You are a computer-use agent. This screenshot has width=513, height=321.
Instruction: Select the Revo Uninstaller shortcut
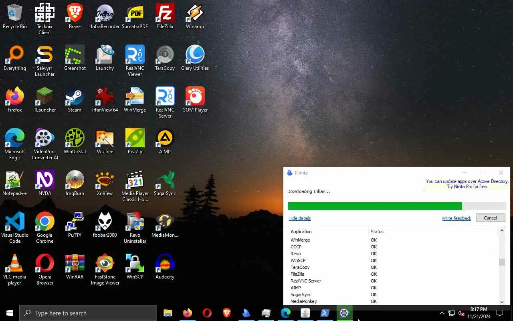point(135,228)
